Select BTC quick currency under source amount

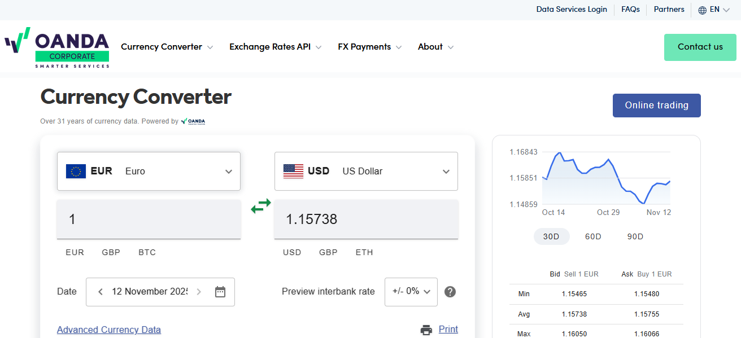tap(147, 252)
